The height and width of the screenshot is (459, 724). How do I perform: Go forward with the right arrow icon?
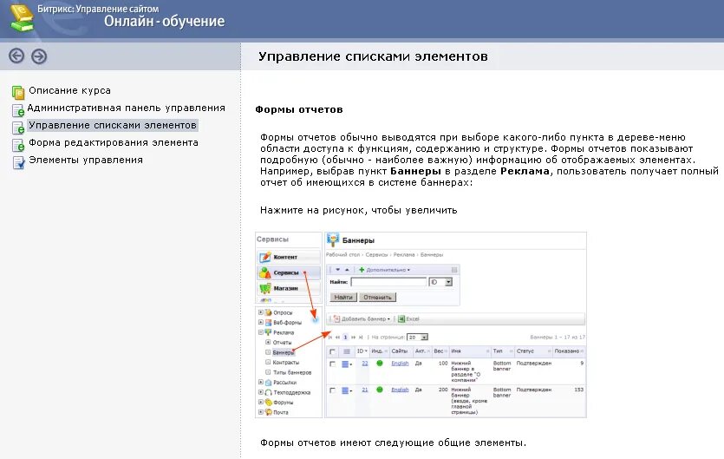39,56
